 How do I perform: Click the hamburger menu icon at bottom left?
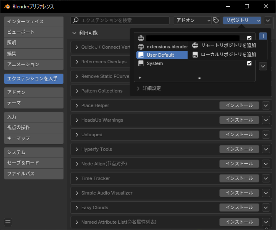pos(8,222)
